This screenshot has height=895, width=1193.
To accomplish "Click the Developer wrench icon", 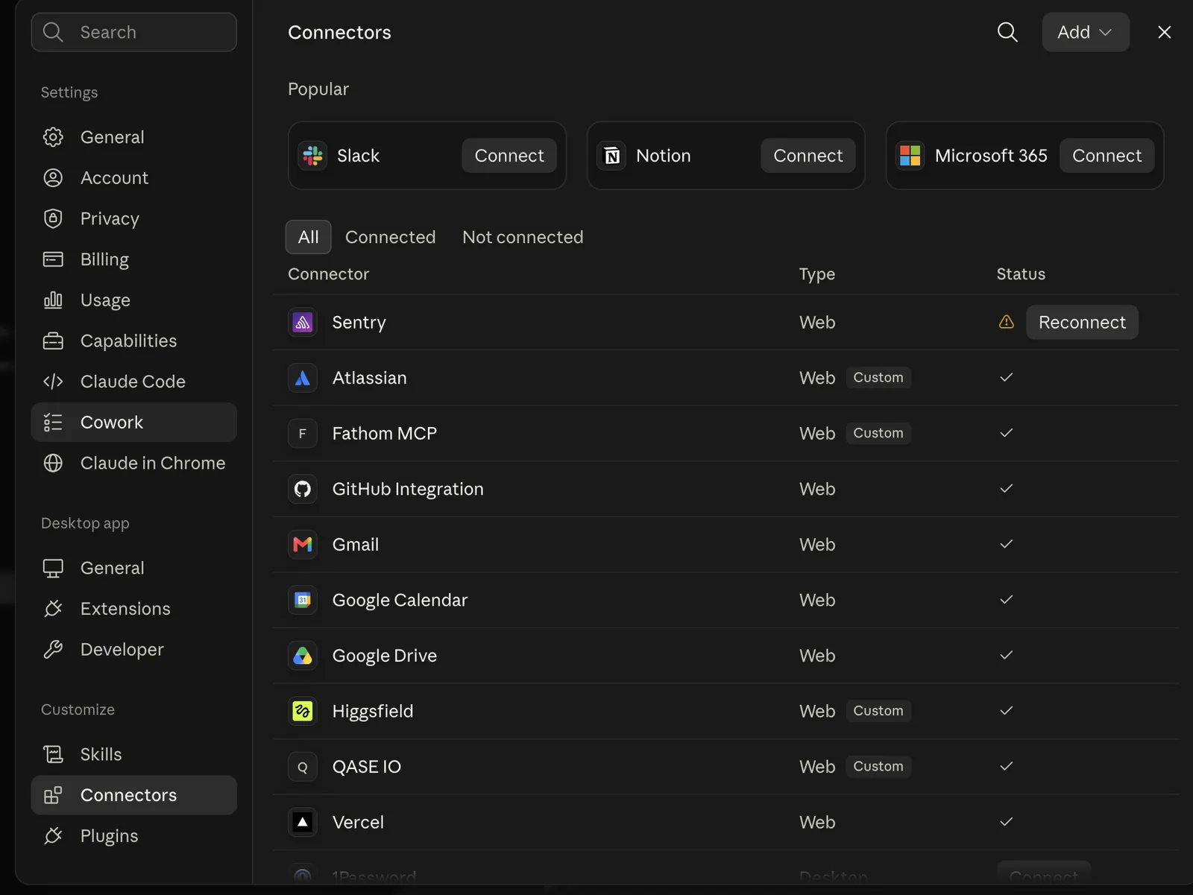I will point(53,650).
